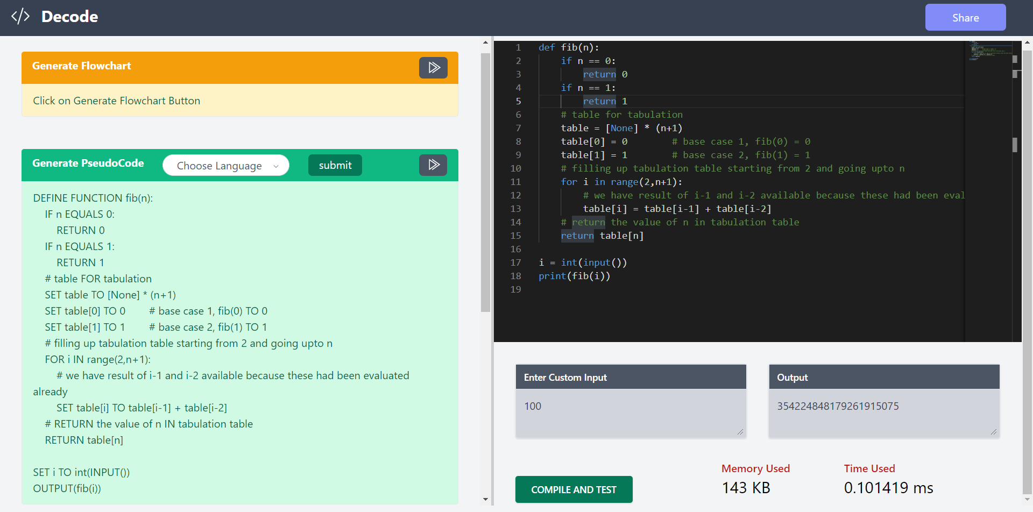Click left panel scrollbar up arrow
This screenshot has height=512, width=1033.
coord(485,42)
